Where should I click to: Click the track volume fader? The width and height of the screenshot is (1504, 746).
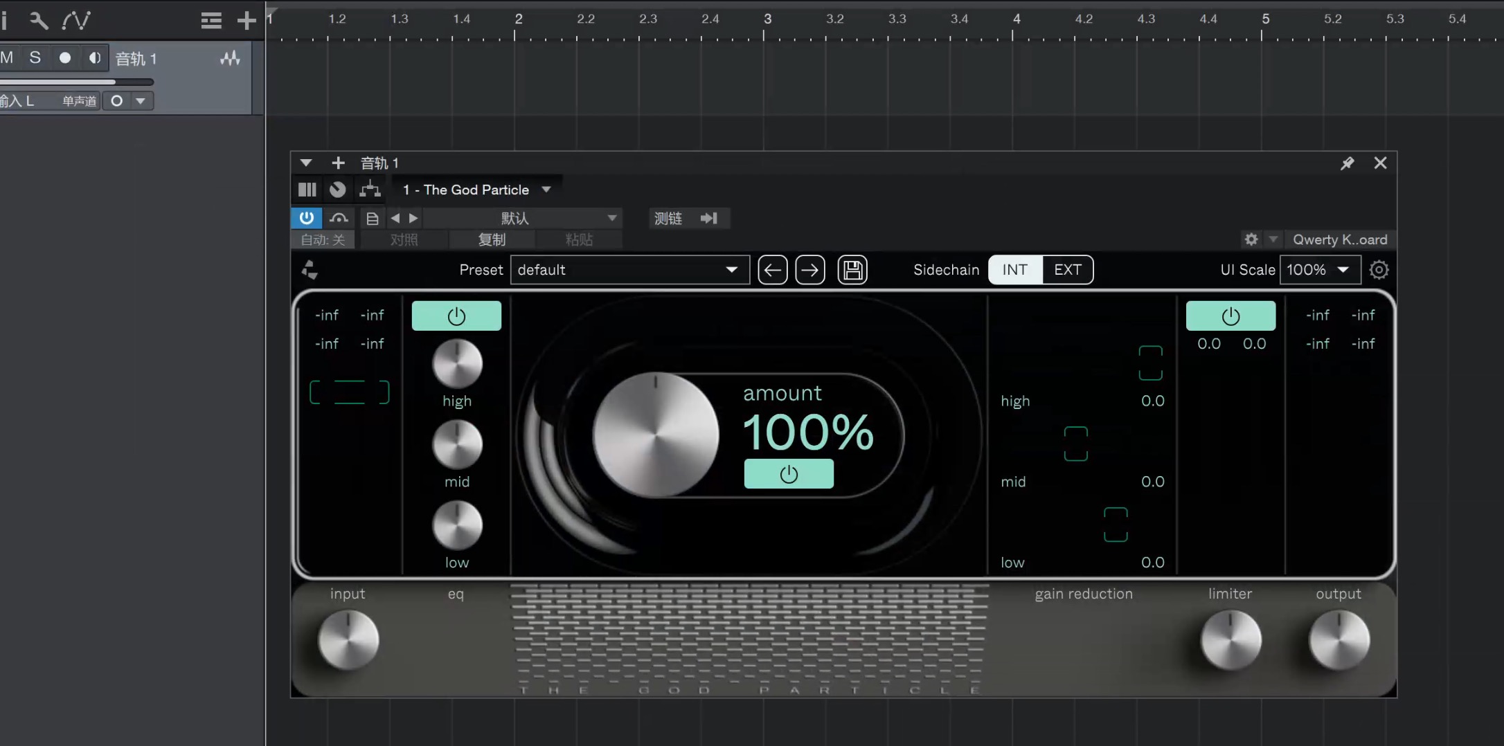click(x=76, y=82)
